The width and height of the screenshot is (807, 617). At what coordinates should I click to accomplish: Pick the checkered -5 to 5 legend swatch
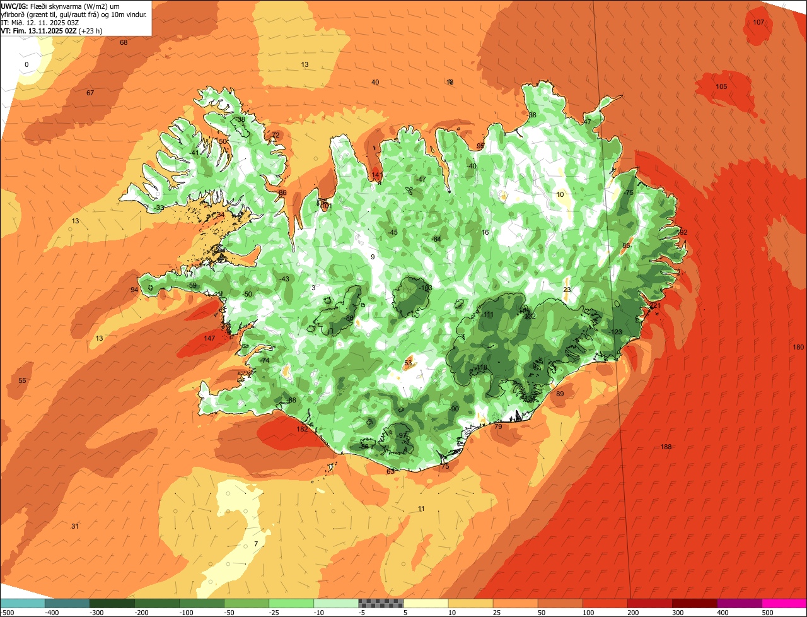click(x=381, y=603)
